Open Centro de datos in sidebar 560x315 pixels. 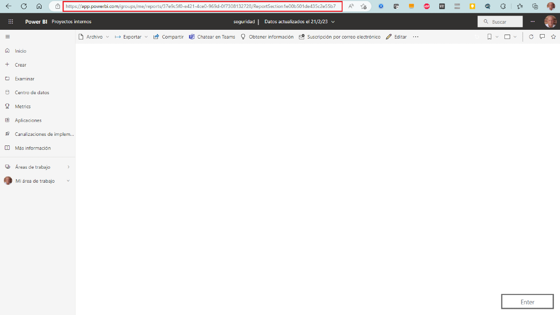pos(32,92)
